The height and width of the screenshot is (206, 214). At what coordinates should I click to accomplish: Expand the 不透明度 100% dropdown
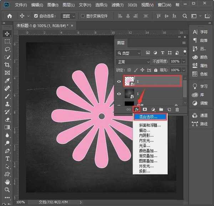coord(184,61)
